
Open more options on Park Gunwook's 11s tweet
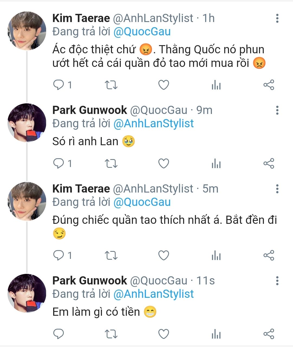[277, 280]
